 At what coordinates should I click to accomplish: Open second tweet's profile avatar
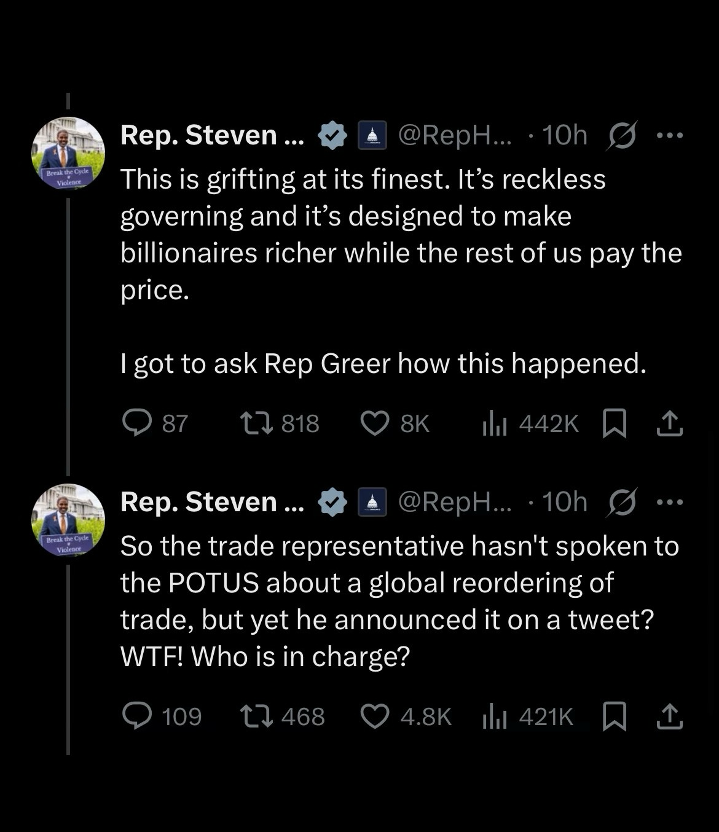pyautogui.click(x=68, y=520)
